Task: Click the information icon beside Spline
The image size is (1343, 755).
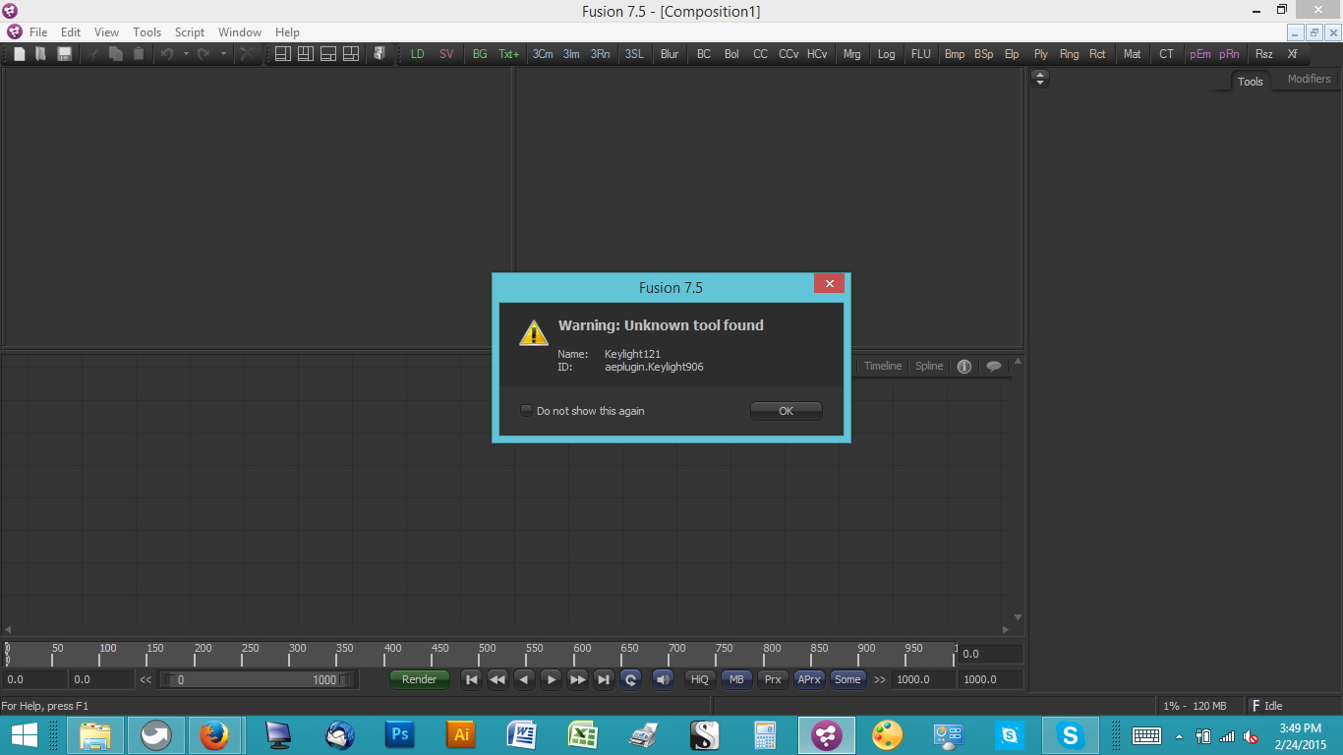Action: pyautogui.click(x=964, y=367)
